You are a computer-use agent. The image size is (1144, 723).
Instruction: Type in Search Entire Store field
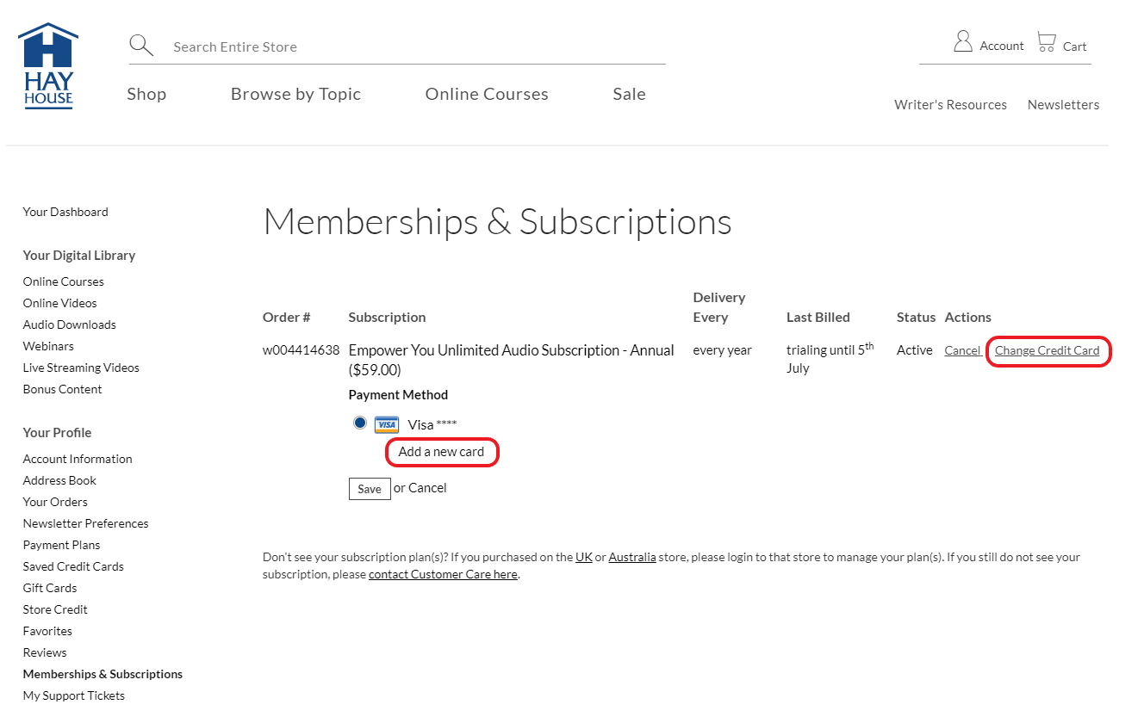pyautogui.click(x=413, y=47)
